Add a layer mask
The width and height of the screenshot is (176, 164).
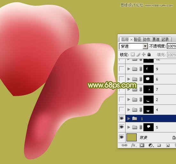[142, 145]
